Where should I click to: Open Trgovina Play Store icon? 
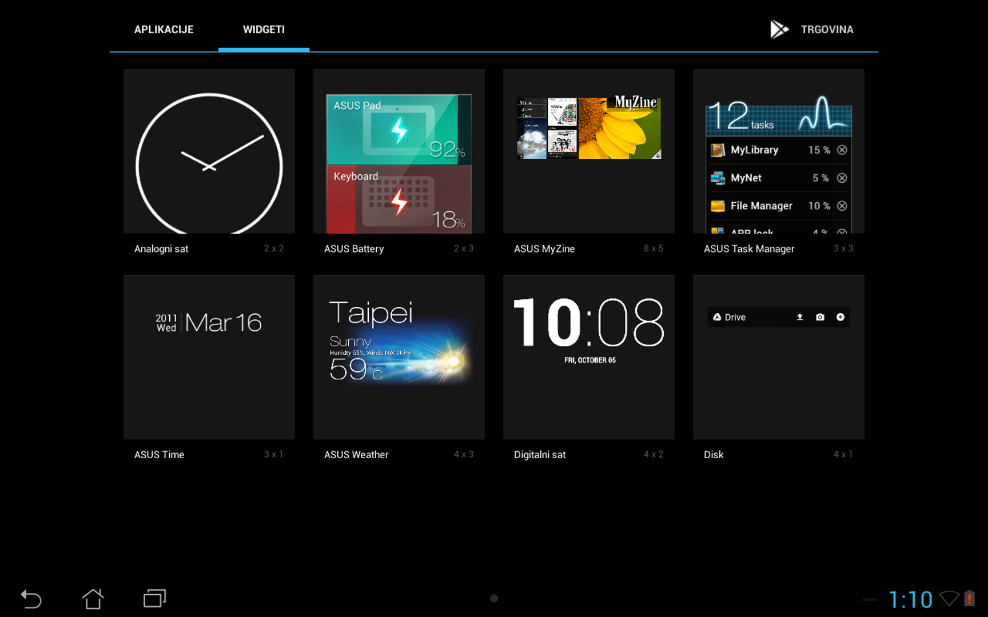[x=779, y=29]
